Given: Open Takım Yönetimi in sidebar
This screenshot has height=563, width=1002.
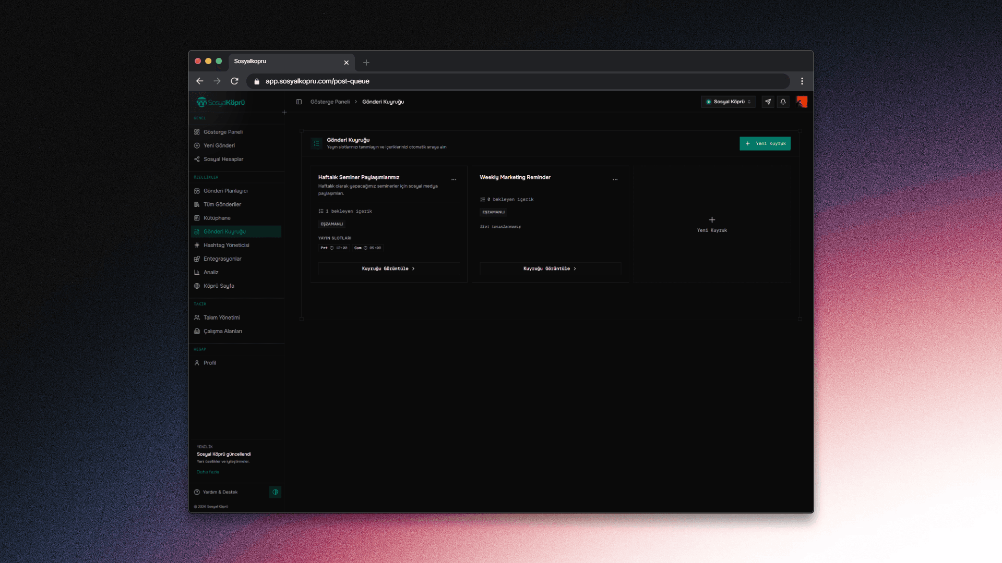Looking at the screenshot, I should 236,317.
